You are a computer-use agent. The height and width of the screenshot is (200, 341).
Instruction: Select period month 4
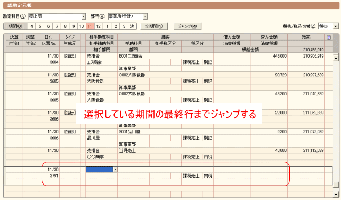pyautogui.click(x=31, y=26)
